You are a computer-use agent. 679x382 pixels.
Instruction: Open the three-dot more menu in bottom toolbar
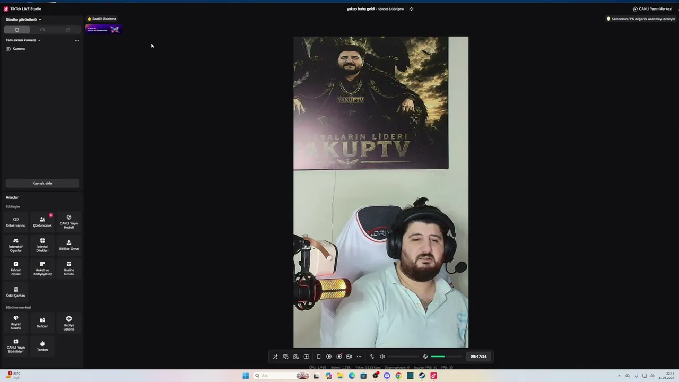[359, 357]
